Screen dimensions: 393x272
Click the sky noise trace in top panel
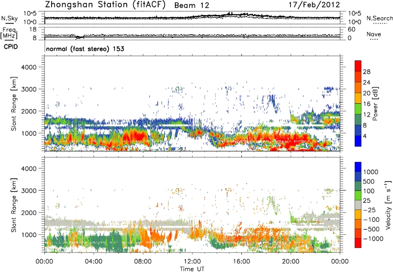coord(192,17)
